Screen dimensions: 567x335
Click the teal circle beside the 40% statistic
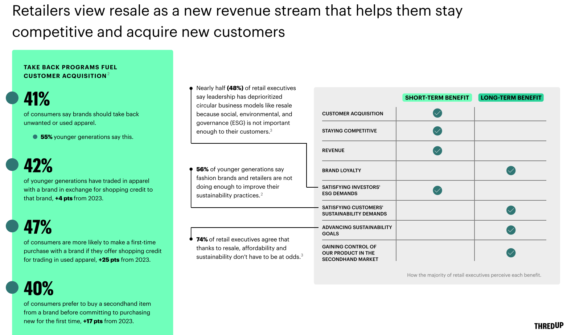(x=12, y=287)
